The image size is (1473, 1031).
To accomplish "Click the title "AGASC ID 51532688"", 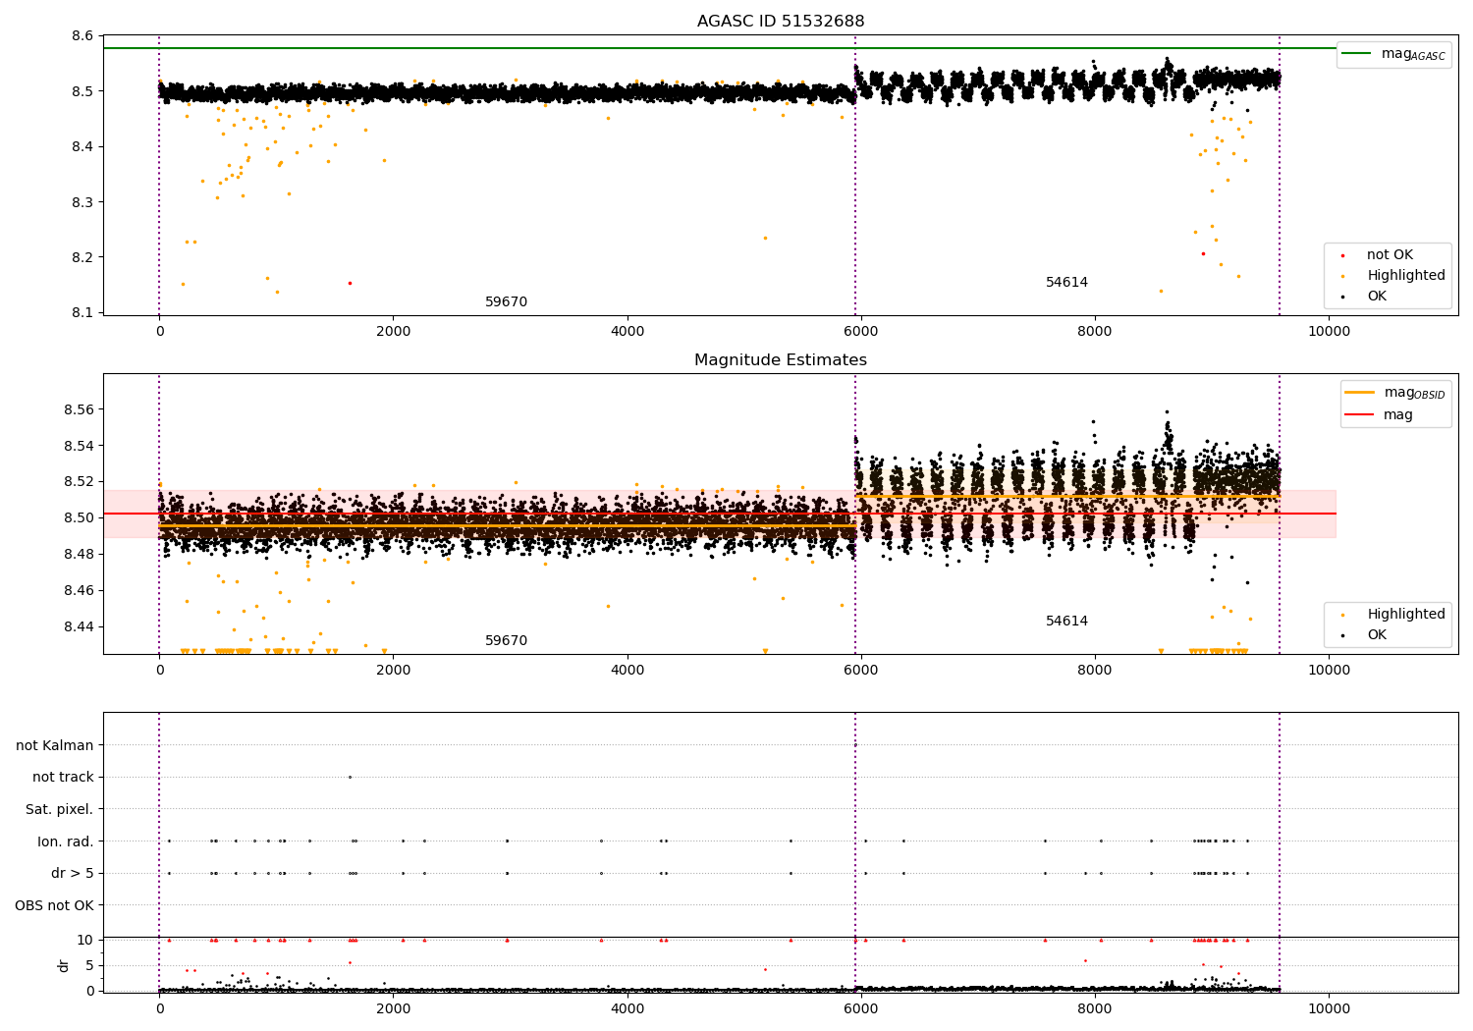I will (781, 22).
